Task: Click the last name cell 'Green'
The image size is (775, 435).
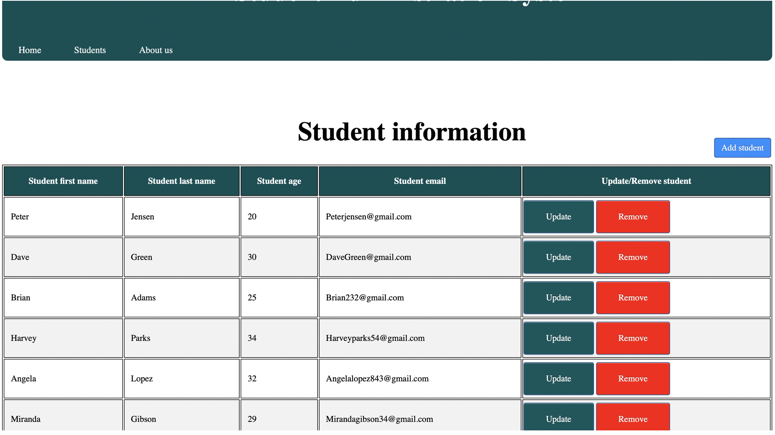Action: pos(182,257)
